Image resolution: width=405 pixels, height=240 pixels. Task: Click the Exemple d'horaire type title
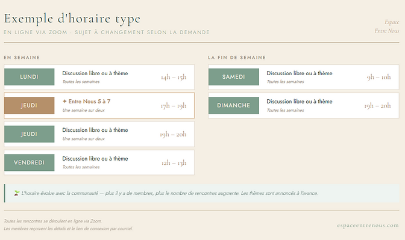tap(72, 19)
